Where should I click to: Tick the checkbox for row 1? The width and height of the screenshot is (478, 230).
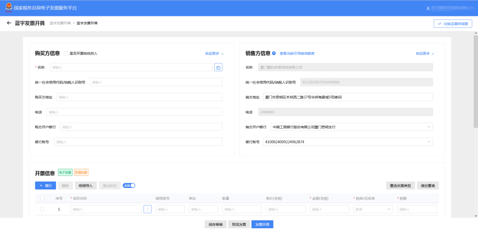(x=42, y=209)
